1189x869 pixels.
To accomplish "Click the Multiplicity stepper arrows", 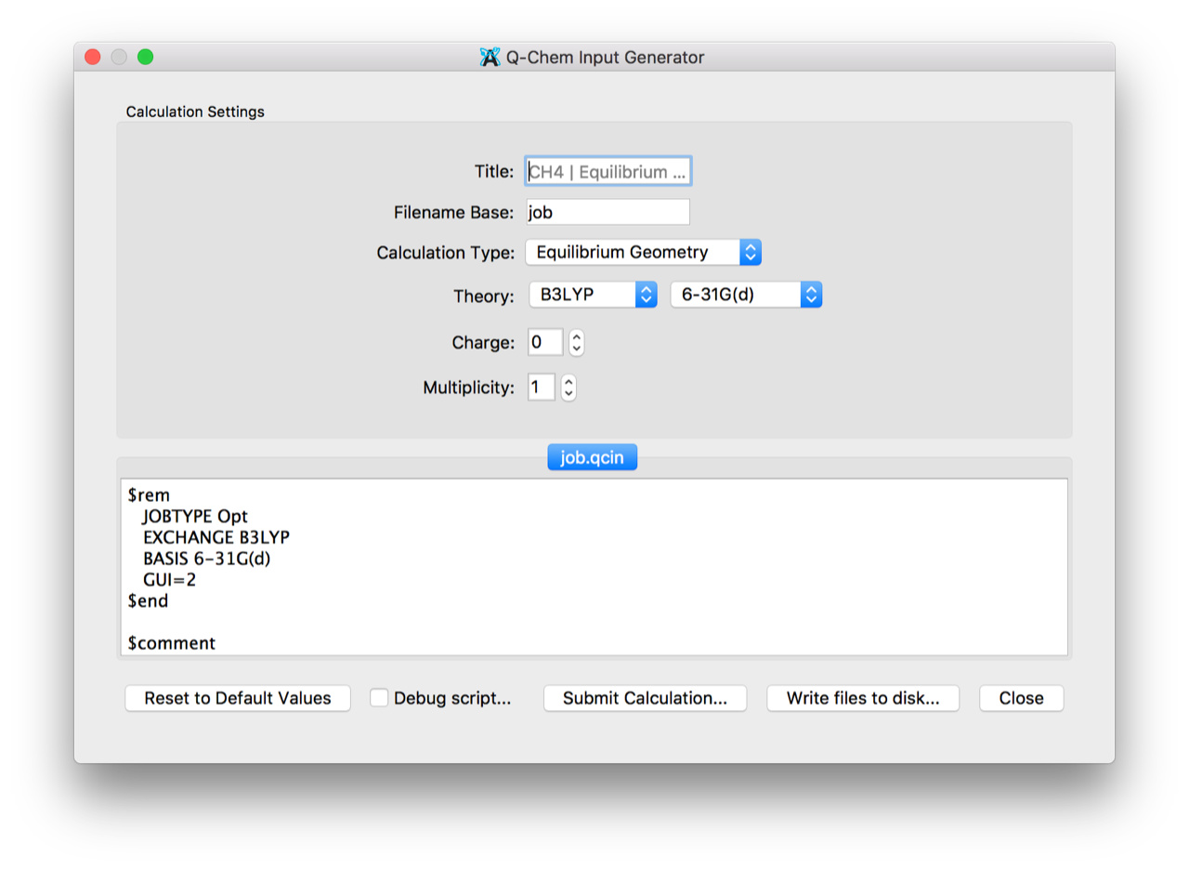I will click(x=568, y=387).
